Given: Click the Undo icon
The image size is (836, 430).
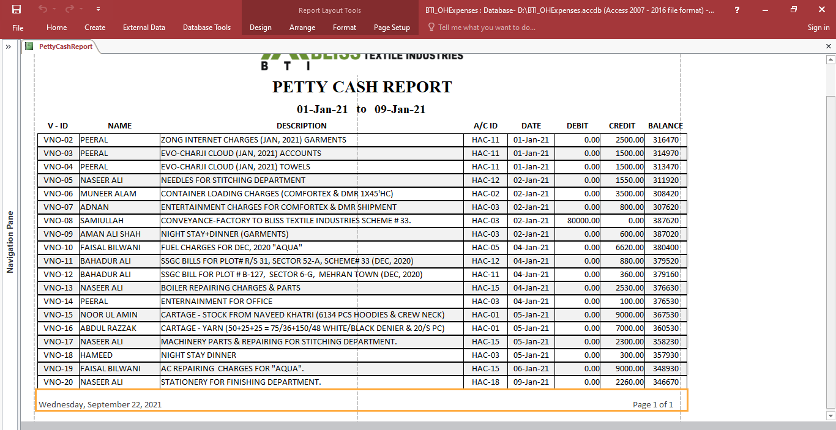Looking at the screenshot, I should click(42, 9).
